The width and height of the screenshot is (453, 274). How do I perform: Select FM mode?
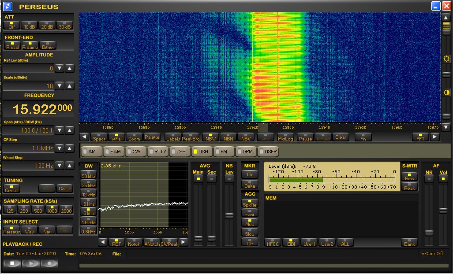tap(224, 152)
